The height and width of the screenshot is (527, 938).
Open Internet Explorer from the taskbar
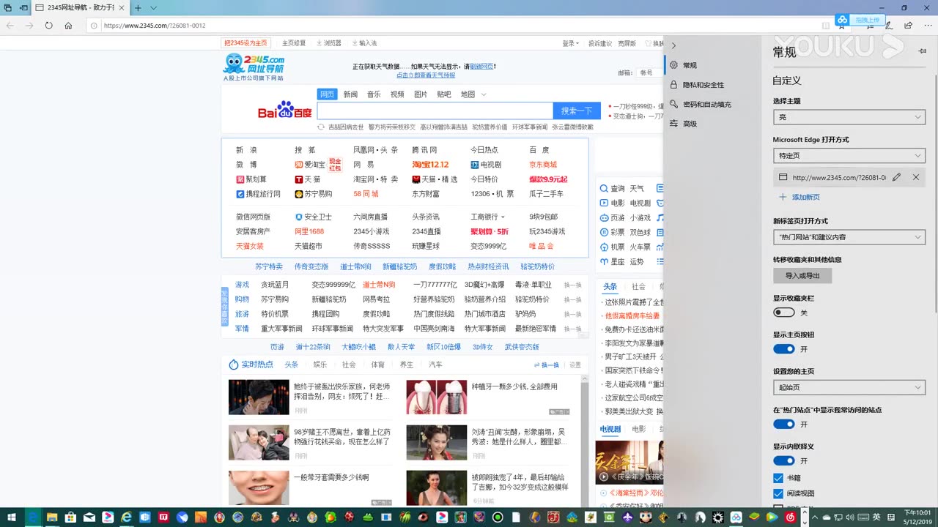point(126,517)
